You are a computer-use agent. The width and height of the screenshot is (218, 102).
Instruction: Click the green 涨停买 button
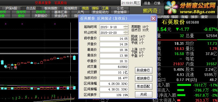[21, 12]
